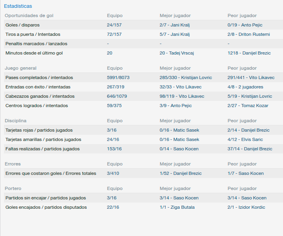Screen dimensions: 283x236
Task: Open 3/9 - Anto Pejic link
Action: click(x=176, y=106)
